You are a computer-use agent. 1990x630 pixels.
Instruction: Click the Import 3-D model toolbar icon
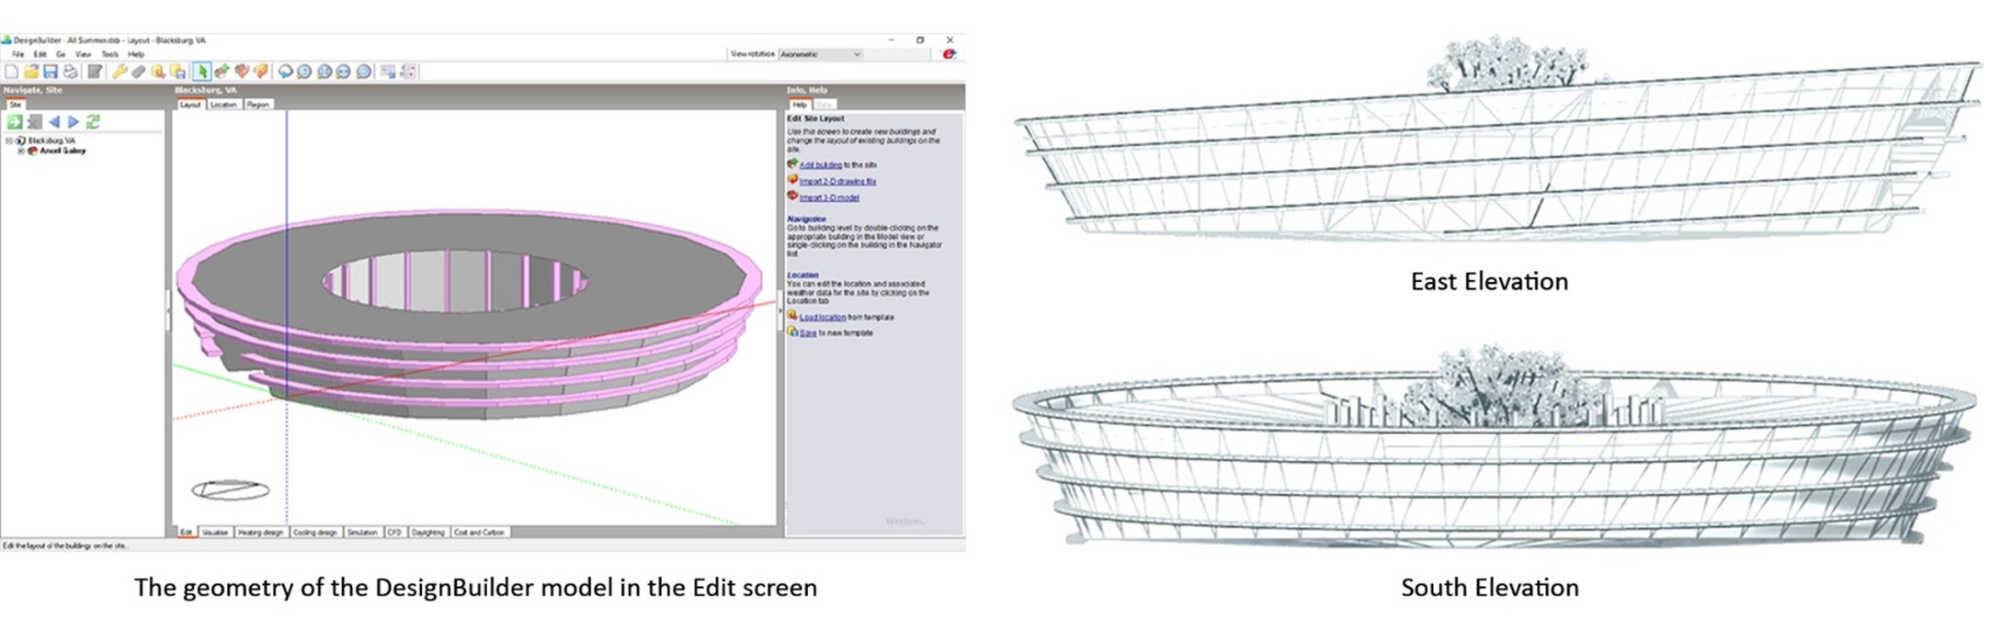click(242, 72)
